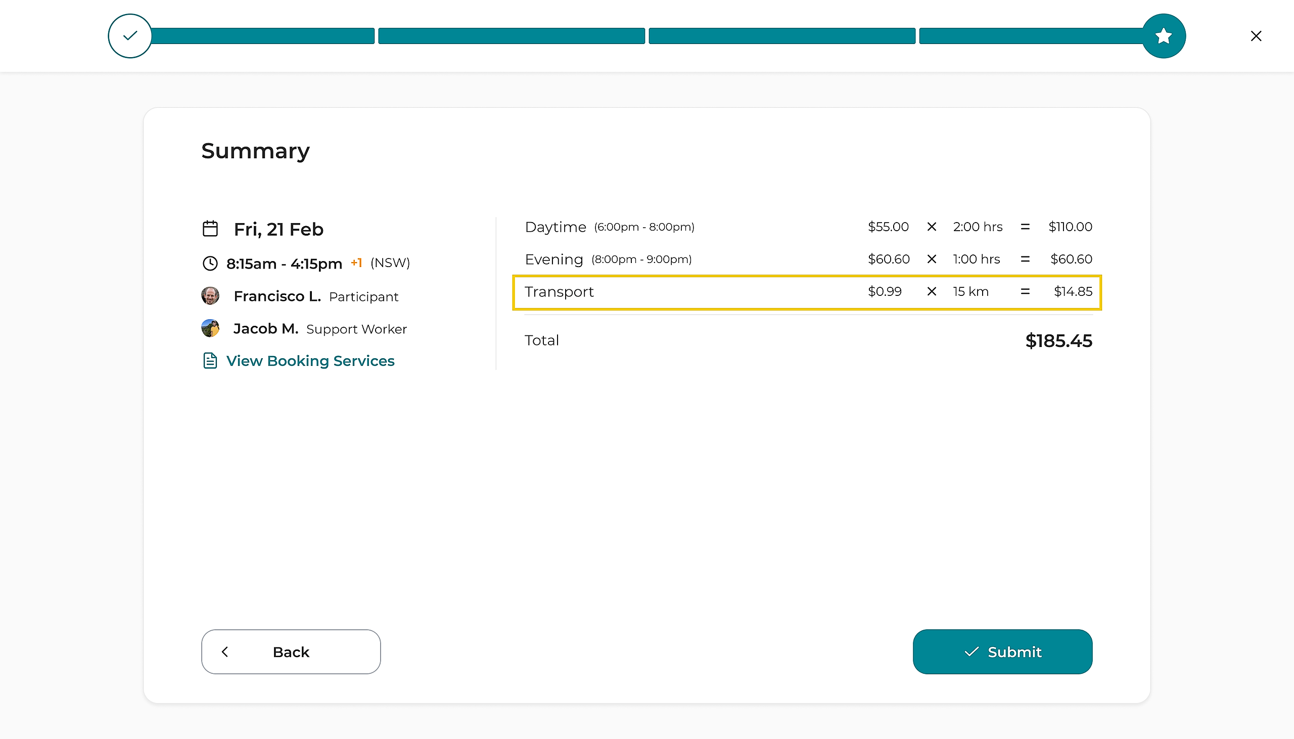Click the first progress bar segment
This screenshot has width=1294, height=739.
pos(263,36)
